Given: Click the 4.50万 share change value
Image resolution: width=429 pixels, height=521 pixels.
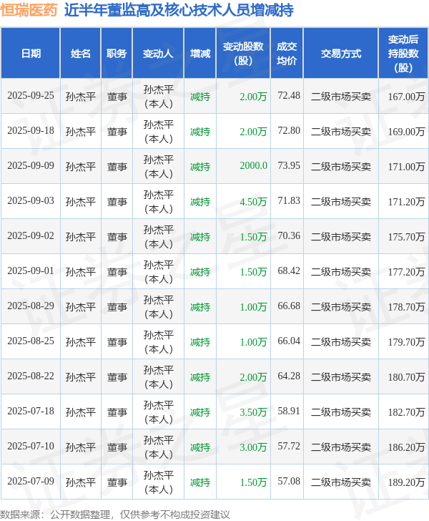Looking at the screenshot, I should click(253, 202).
